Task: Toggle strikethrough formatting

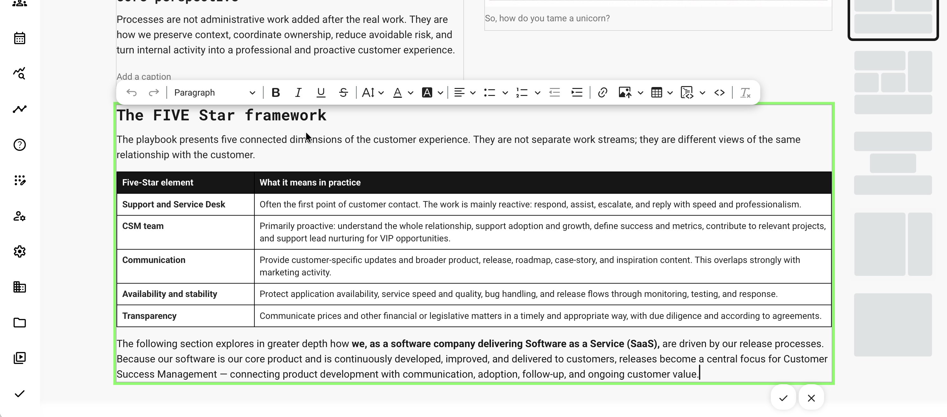Action: coord(343,93)
